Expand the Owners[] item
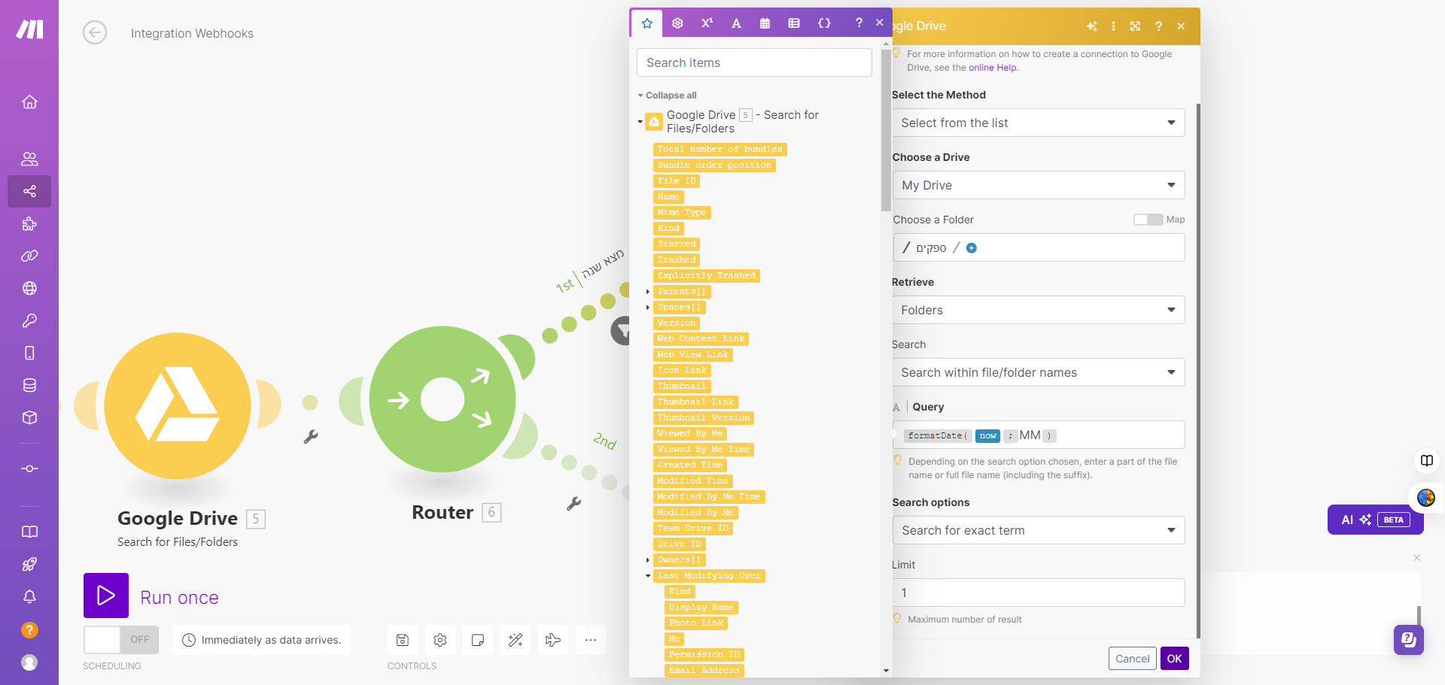 [647, 560]
